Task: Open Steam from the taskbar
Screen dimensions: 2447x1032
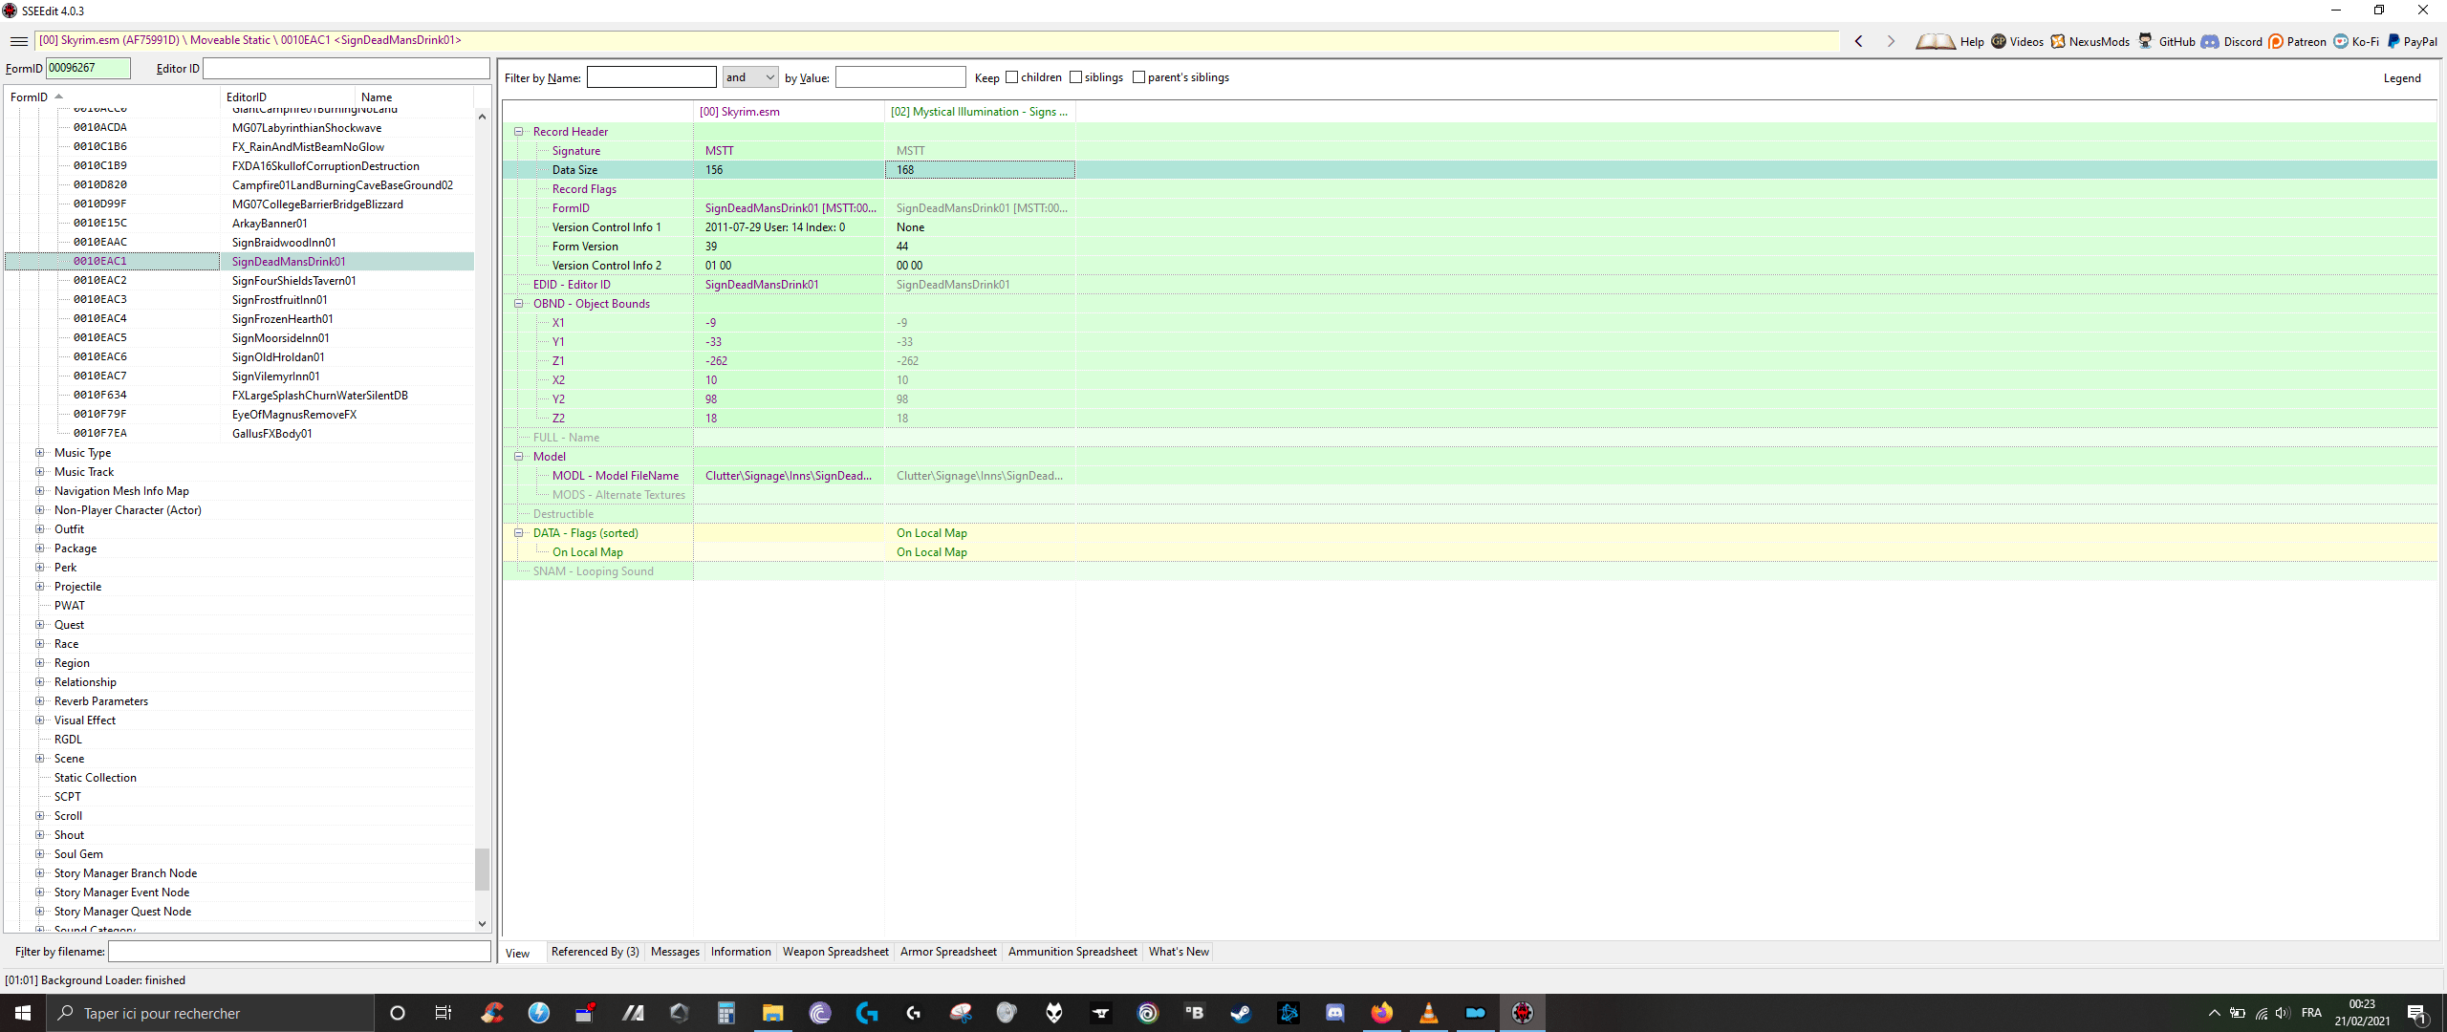Action: click(x=1241, y=1013)
